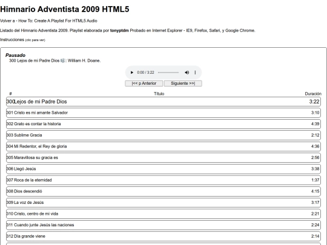Select hymn 306 Llegó Jesús
The height and width of the screenshot is (245, 327).
(x=163, y=169)
